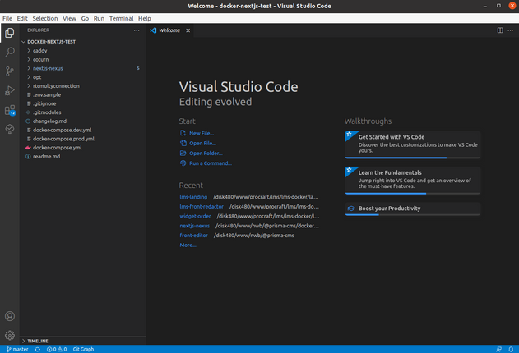
Task: Click the feedback icon in status bar
Action: (498, 349)
